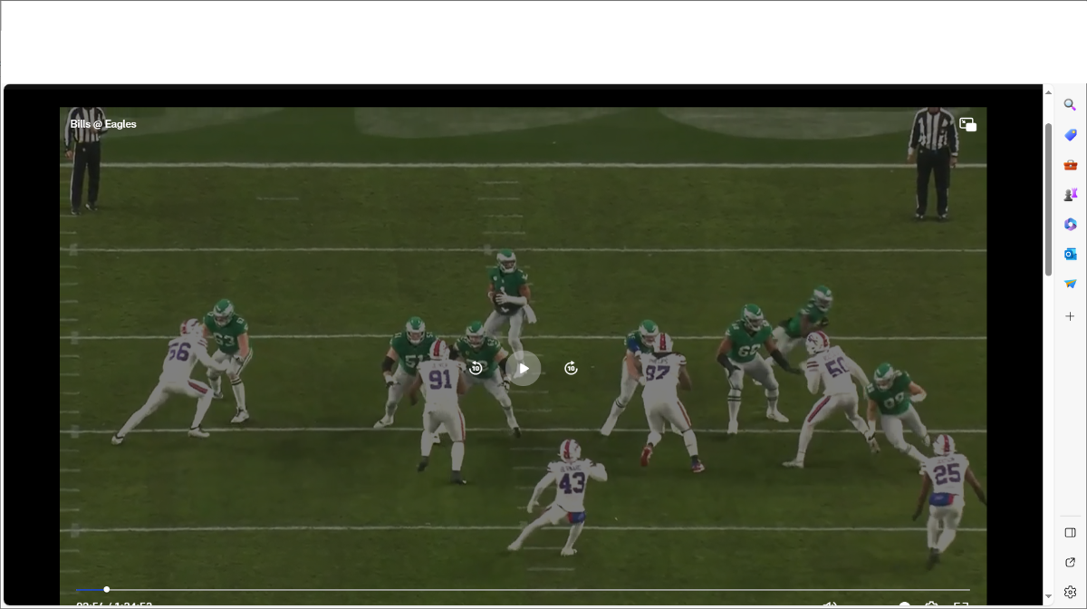Toggle the sidebar panel layout button
This screenshot has width=1087, height=609.
(1070, 533)
